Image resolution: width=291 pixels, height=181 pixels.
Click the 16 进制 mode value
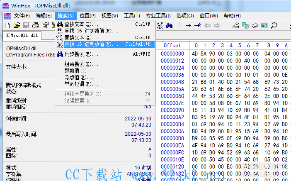(143, 168)
